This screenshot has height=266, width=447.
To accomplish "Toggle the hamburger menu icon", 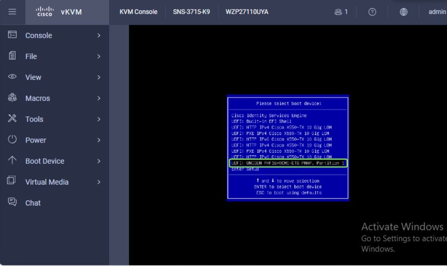I will [x=12, y=12].
